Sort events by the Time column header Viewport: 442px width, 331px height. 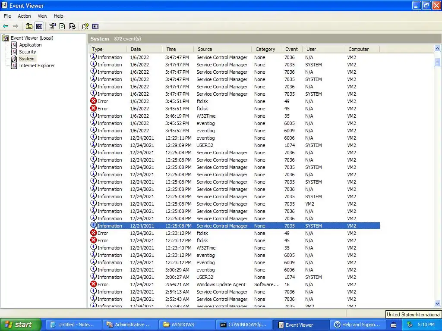pyautogui.click(x=178, y=49)
